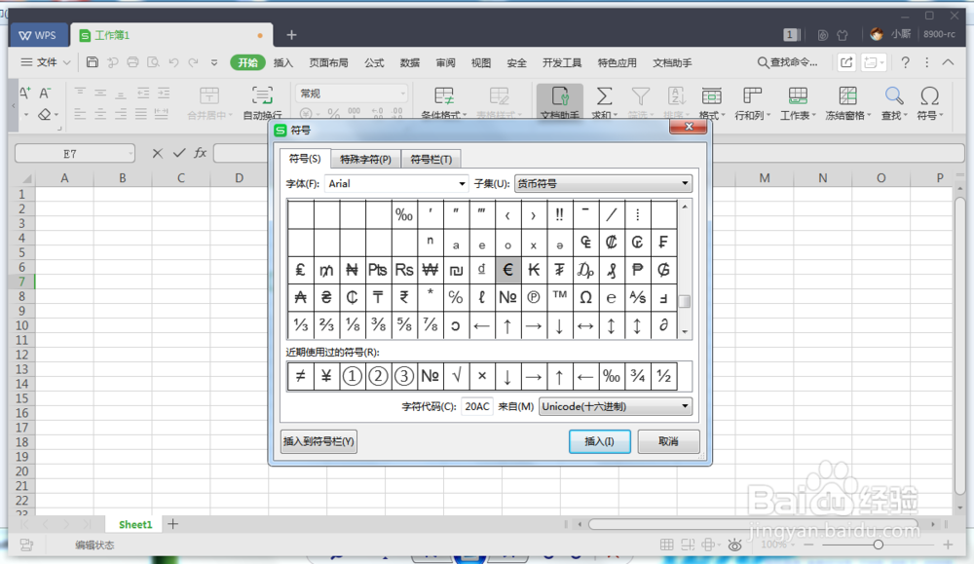Click the 插入(I) insert button

point(599,441)
